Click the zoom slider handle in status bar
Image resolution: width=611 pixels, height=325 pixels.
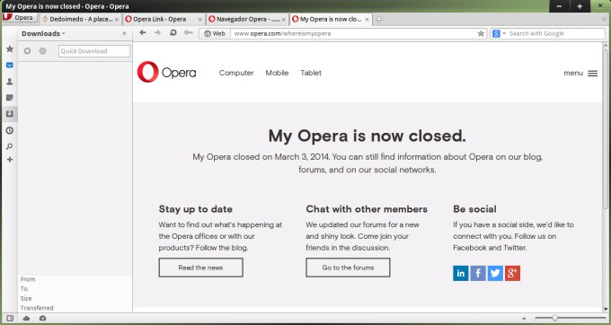click(x=554, y=319)
